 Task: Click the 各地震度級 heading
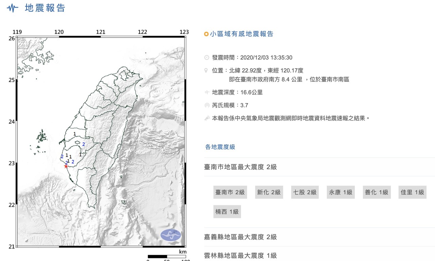[x=220, y=147]
